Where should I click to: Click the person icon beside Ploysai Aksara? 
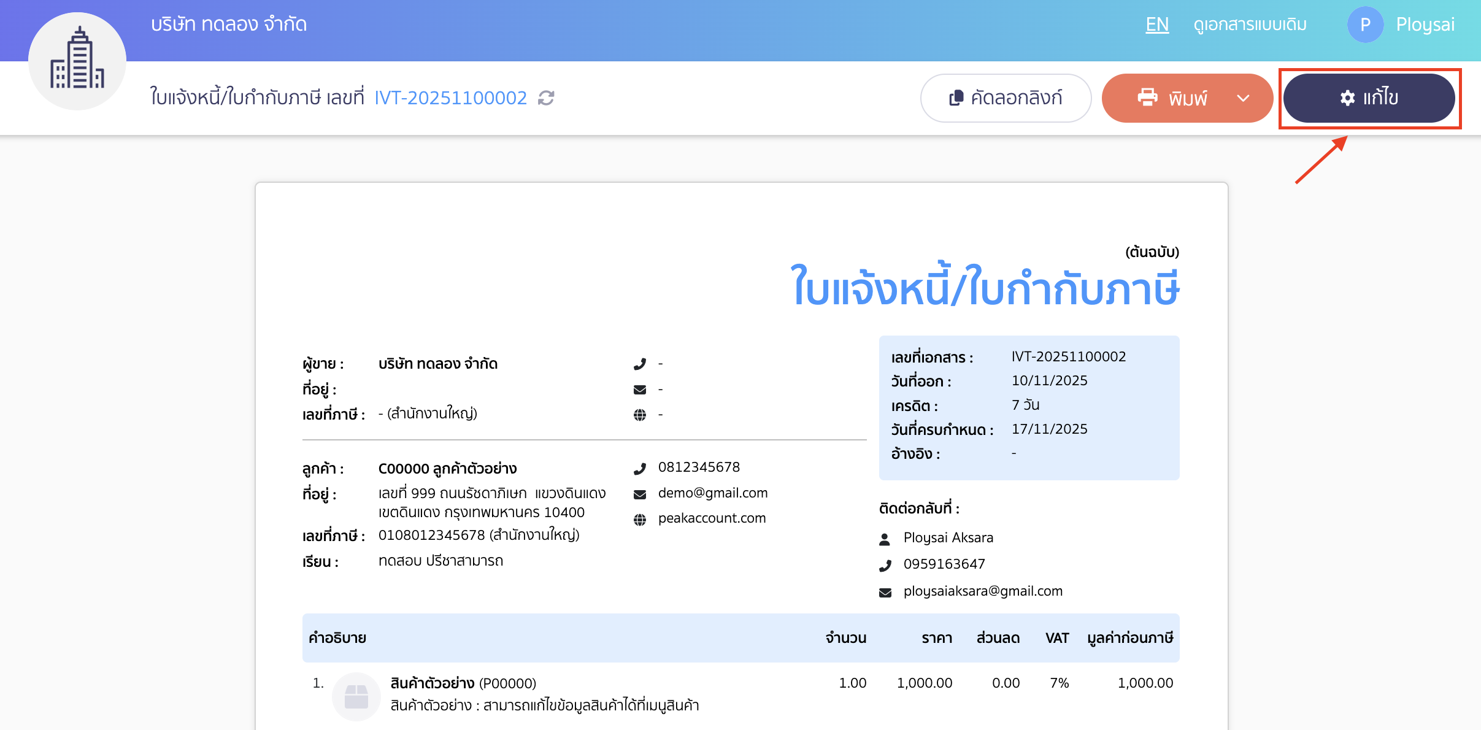(x=886, y=539)
